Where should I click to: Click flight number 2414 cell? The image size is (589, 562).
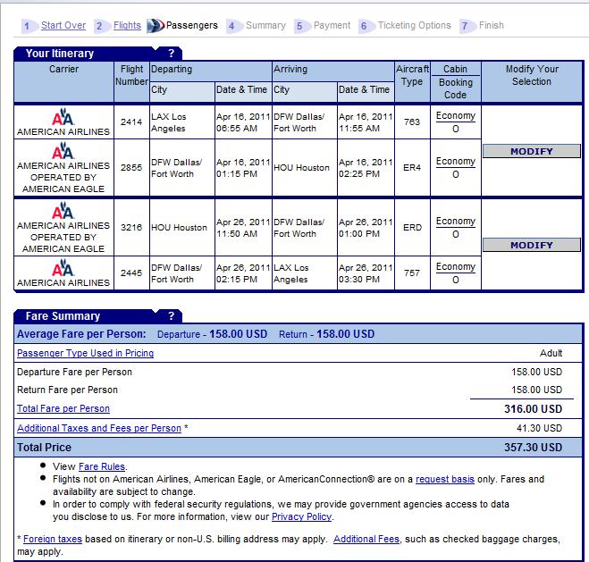coord(131,122)
